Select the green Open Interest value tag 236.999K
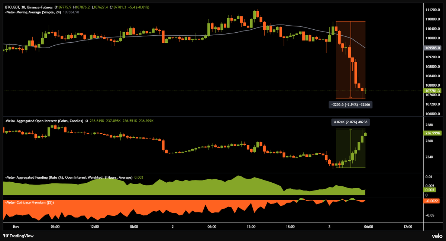The width and height of the screenshot is (446, 241). tap(432, 133)
